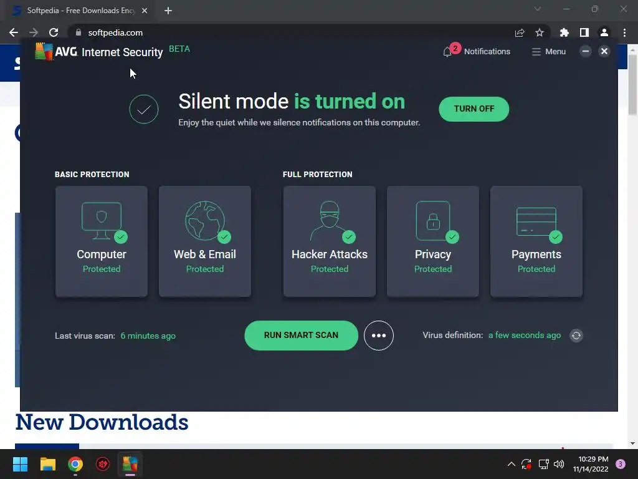Close the Softpedia tab
The height and width of the screenshot is (479, 638).
tap(145, 11)
